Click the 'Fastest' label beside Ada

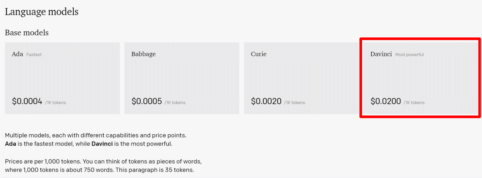34,55
